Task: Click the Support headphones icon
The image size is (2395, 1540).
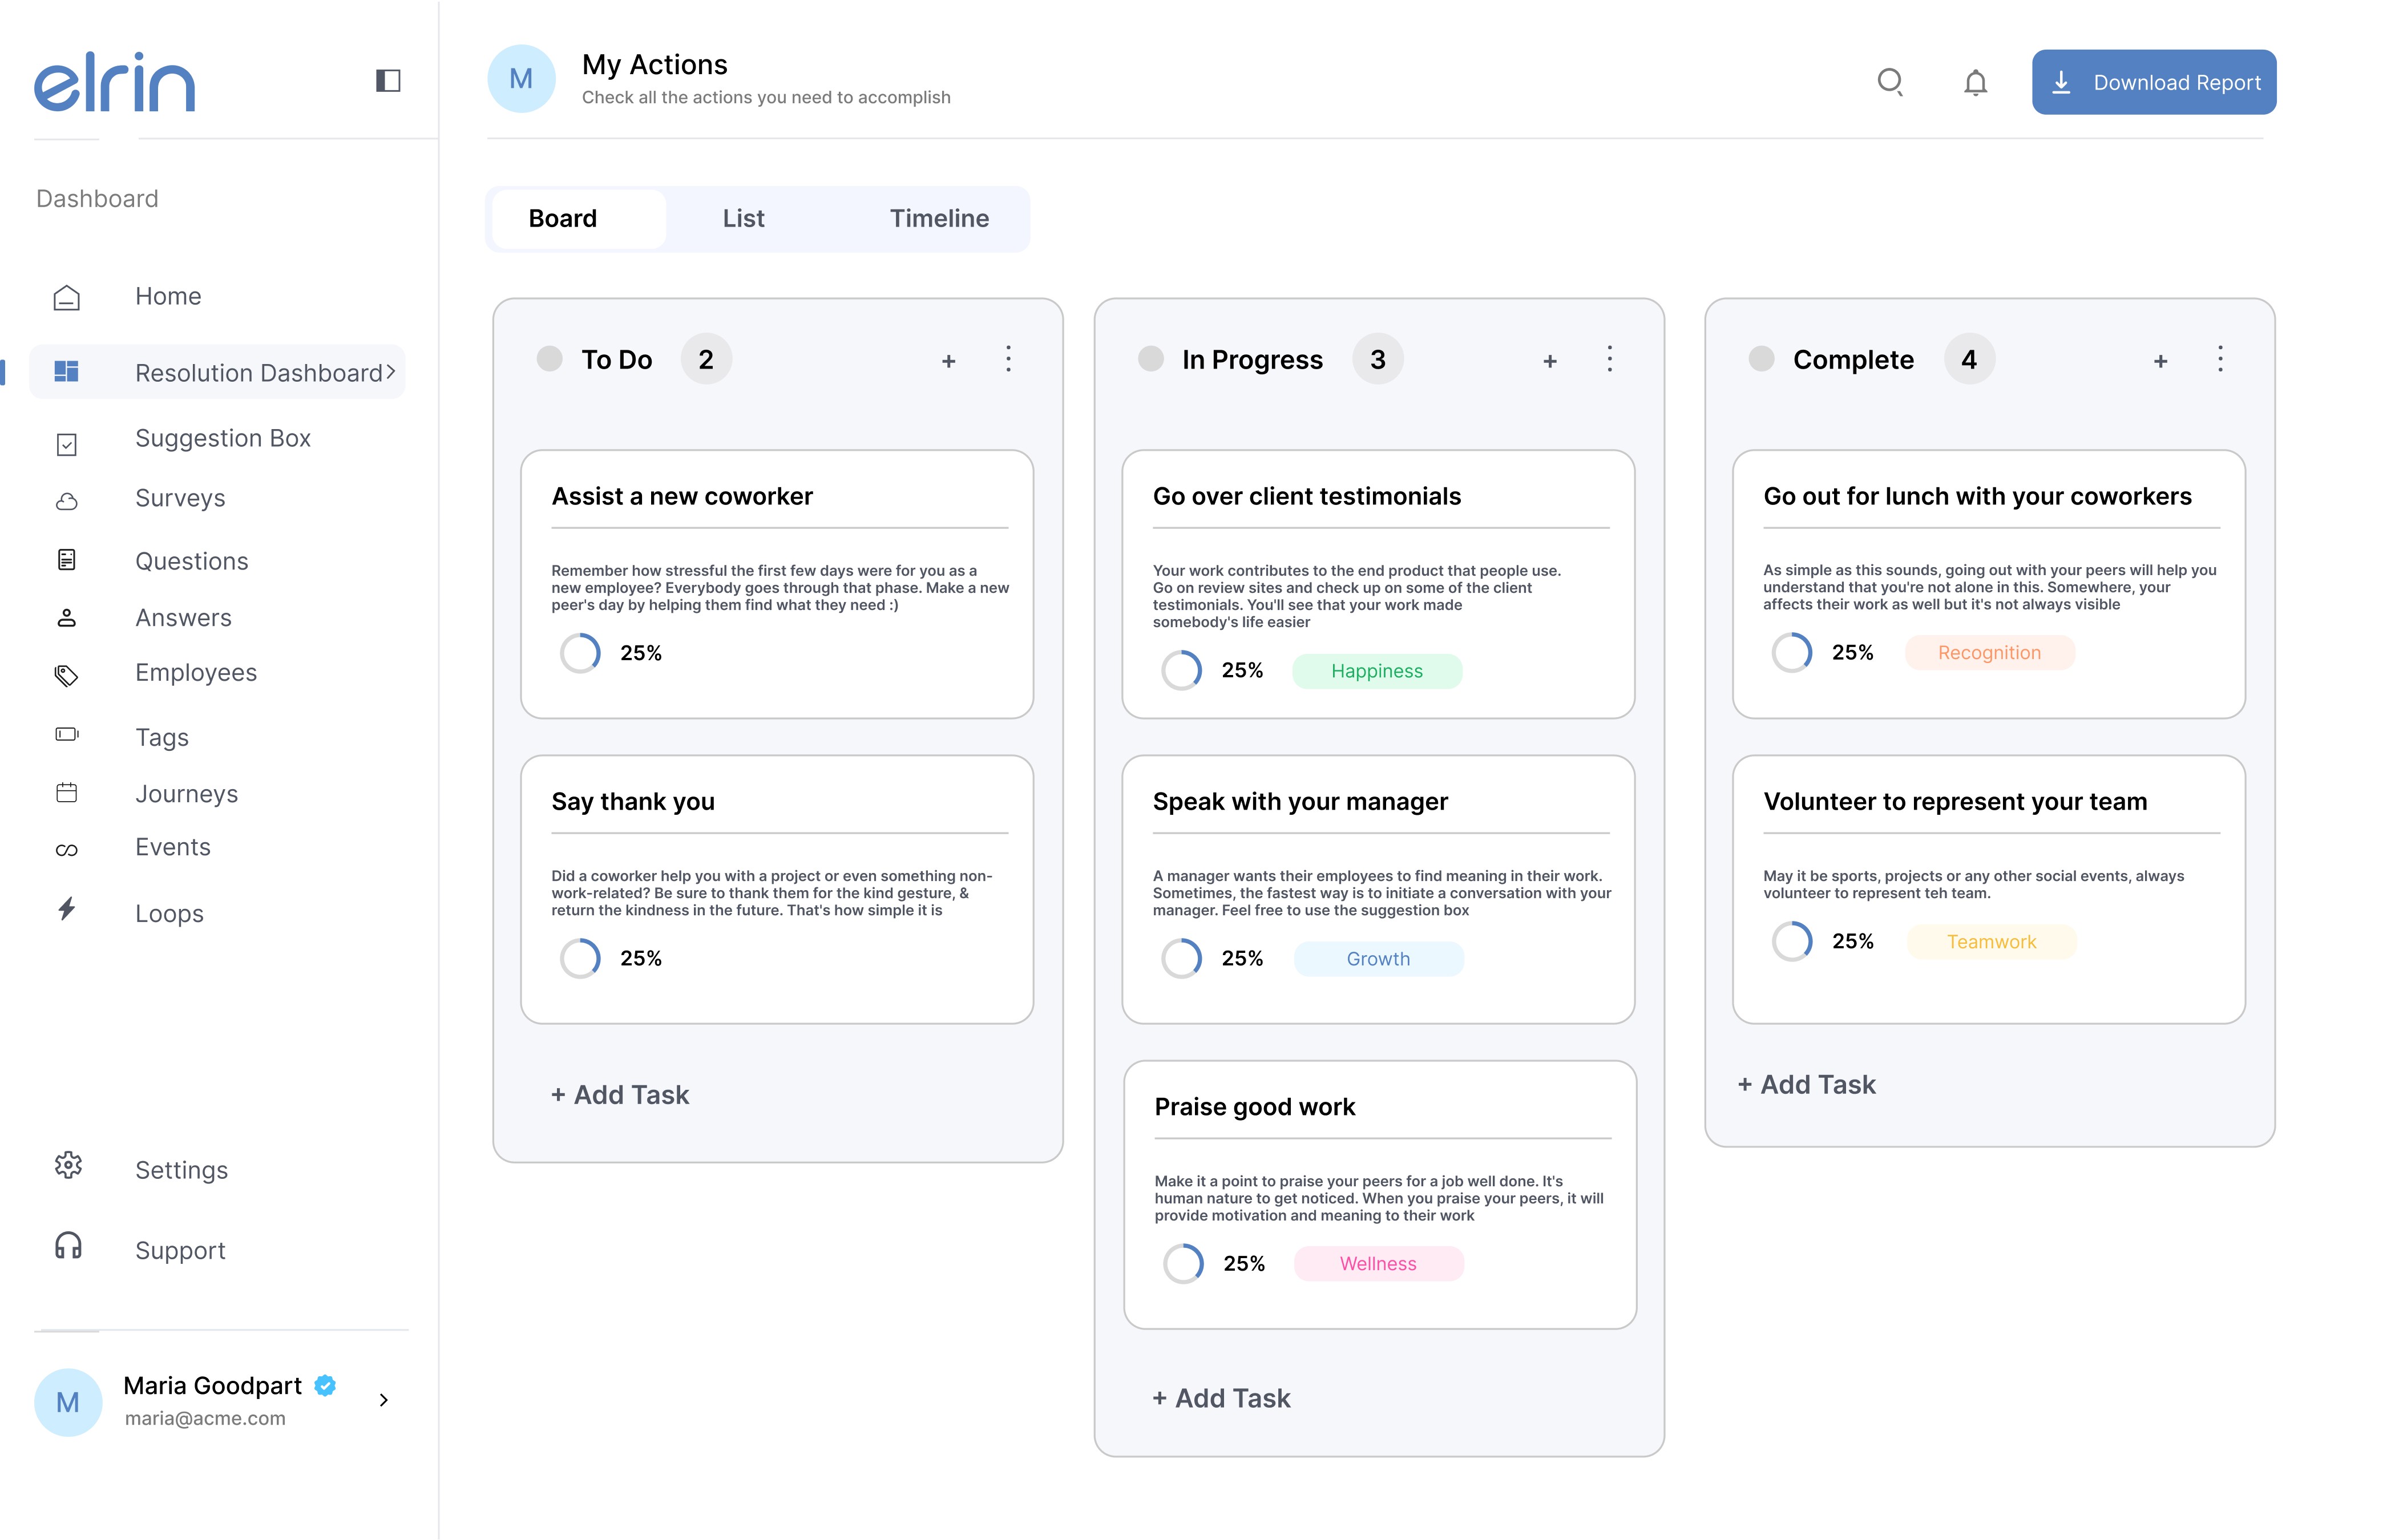Action: coord(68,1246)
